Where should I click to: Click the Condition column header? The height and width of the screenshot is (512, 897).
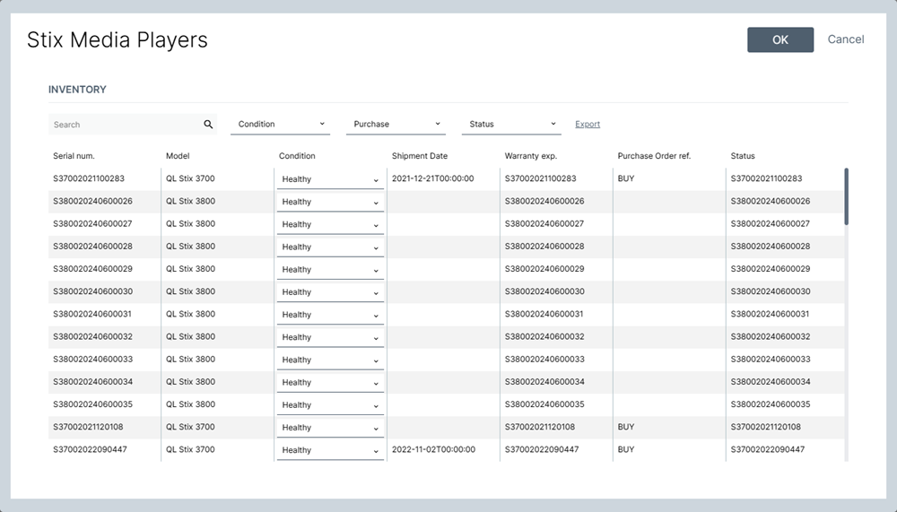pyautogui.click(x=297, y=156)
